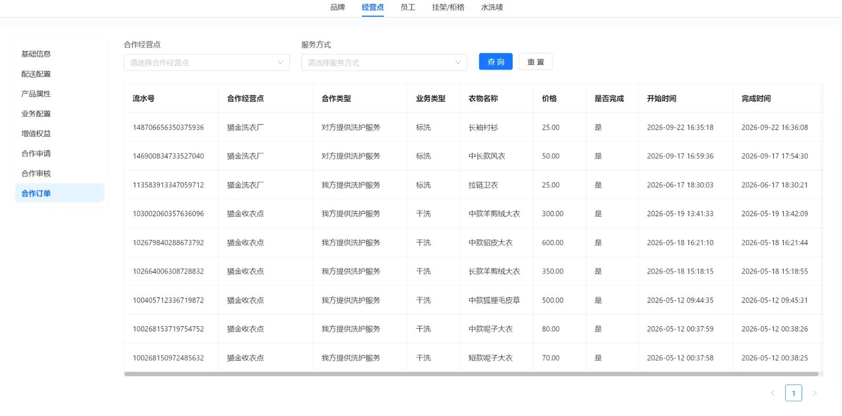The image size is (842, 416).
Task: Select order number 100405712336719872
Action: pos(168,300)
